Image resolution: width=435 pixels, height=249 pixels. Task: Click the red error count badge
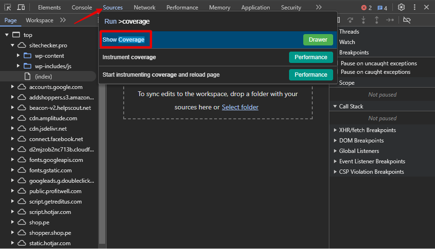(x=366, y=8)
